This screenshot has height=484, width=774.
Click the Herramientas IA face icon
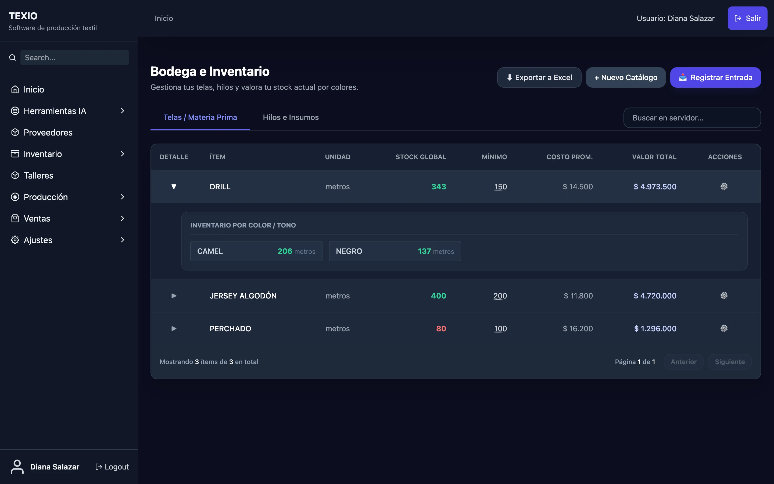coord(15,111)
